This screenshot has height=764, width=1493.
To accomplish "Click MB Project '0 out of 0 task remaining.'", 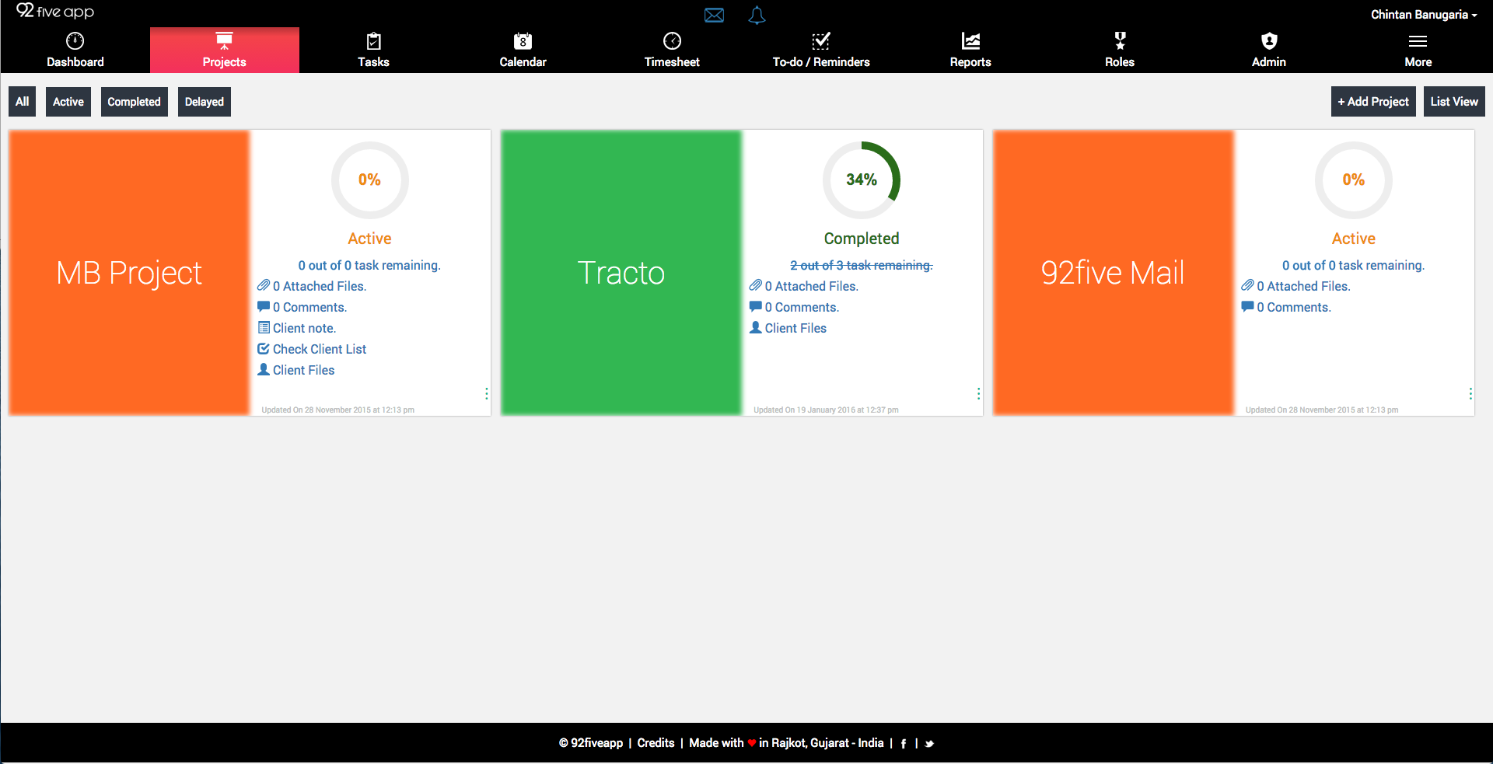I will coord(369,265).
